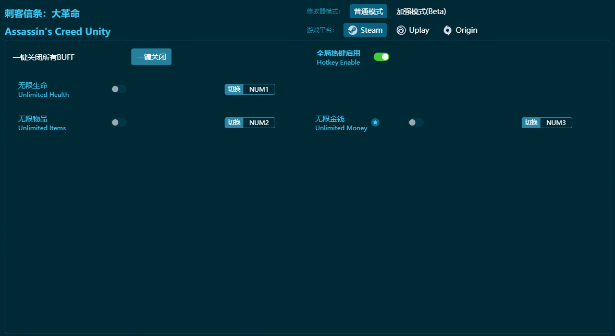Click the NUM3 hotkey field

tap(556, 123)
